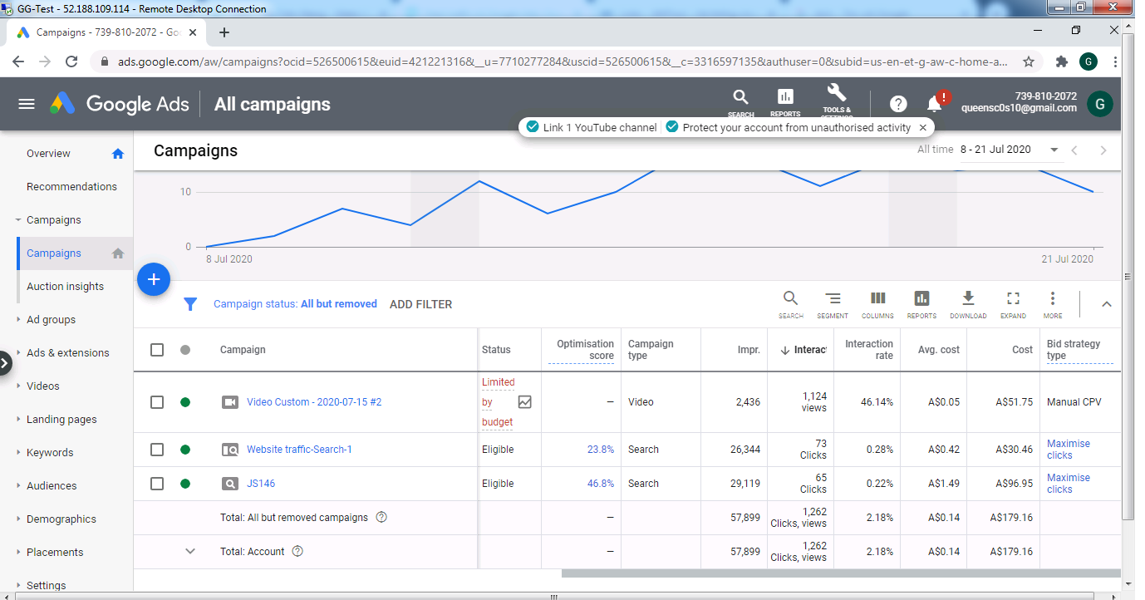The image size is (1145, 600).
Task: Click the Overview home icon
Action: coord(118,154)
